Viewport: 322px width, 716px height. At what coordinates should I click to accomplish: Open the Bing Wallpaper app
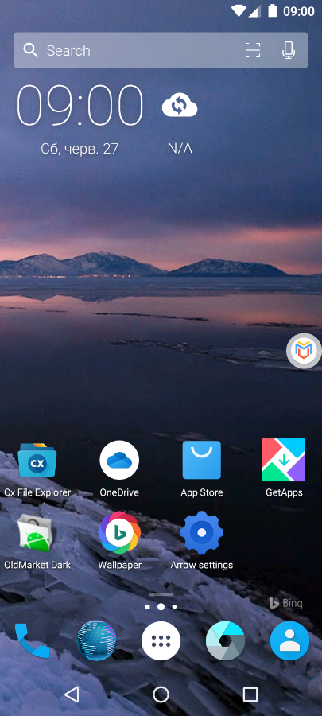tap(119, 532)
